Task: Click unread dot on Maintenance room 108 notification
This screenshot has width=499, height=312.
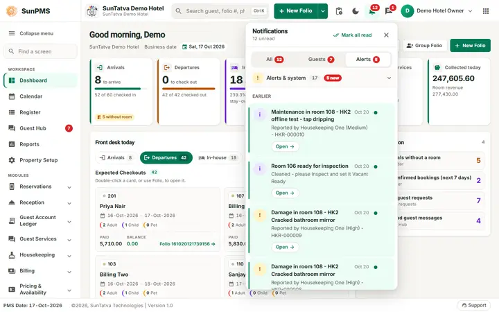Action: coord(376,112)
